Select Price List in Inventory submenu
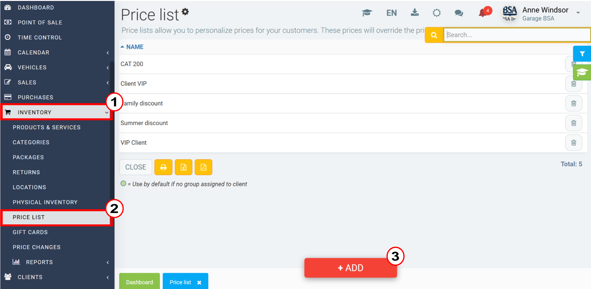This screenshot has height=289, width=591. pyautogui.click(x=29, y=217)
